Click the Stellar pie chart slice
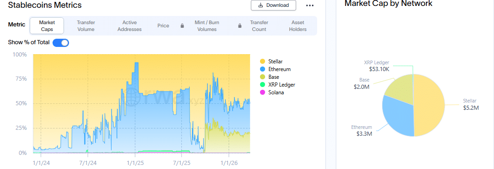Viewport: 494px width, 169px height. click(x=429, y=105)
